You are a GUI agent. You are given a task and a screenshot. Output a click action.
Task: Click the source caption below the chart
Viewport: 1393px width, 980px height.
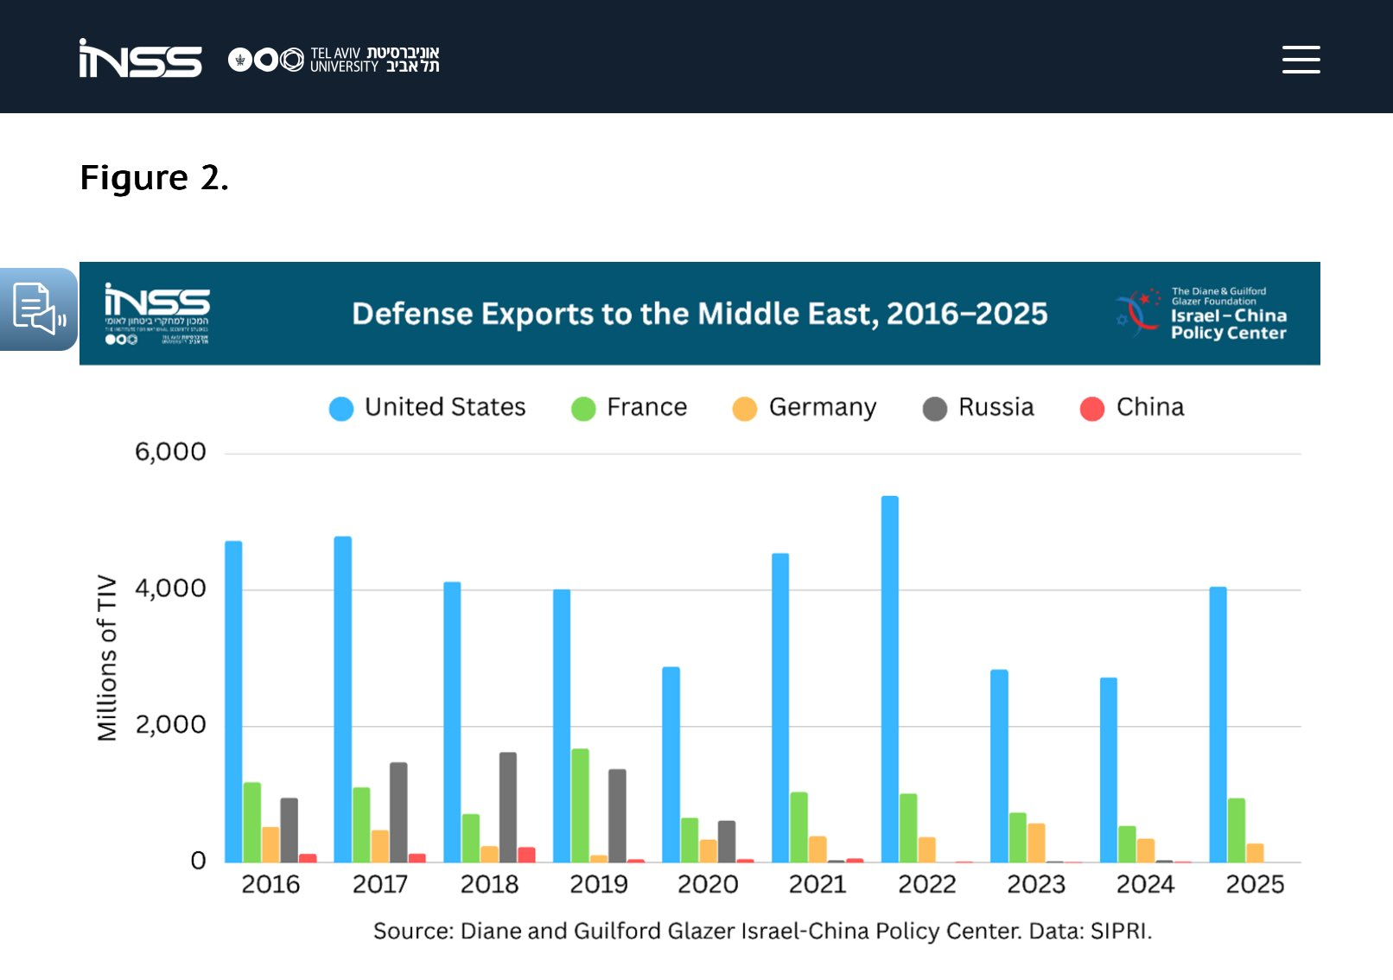762,932
